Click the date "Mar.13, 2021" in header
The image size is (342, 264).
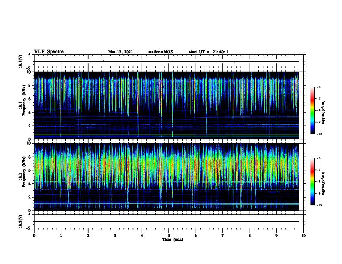(x=120, y=52)
